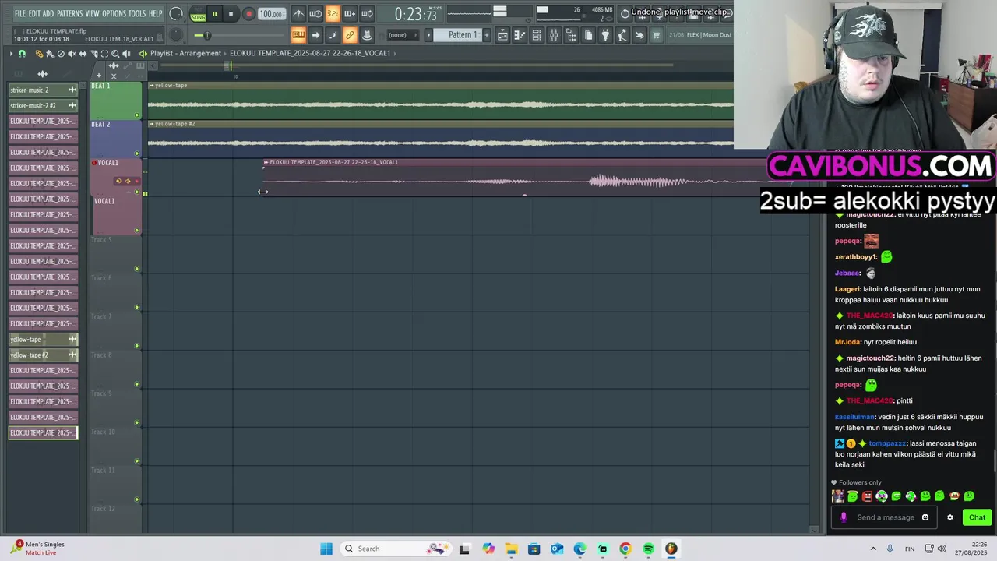Open the browser view icon
Image resolution: width=997 pixels, height=561 pixels.
click(x=571, y=35)
